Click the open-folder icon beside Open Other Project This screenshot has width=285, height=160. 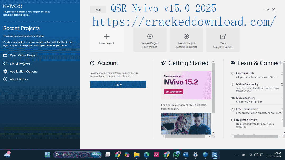click(x=6, y=55)
